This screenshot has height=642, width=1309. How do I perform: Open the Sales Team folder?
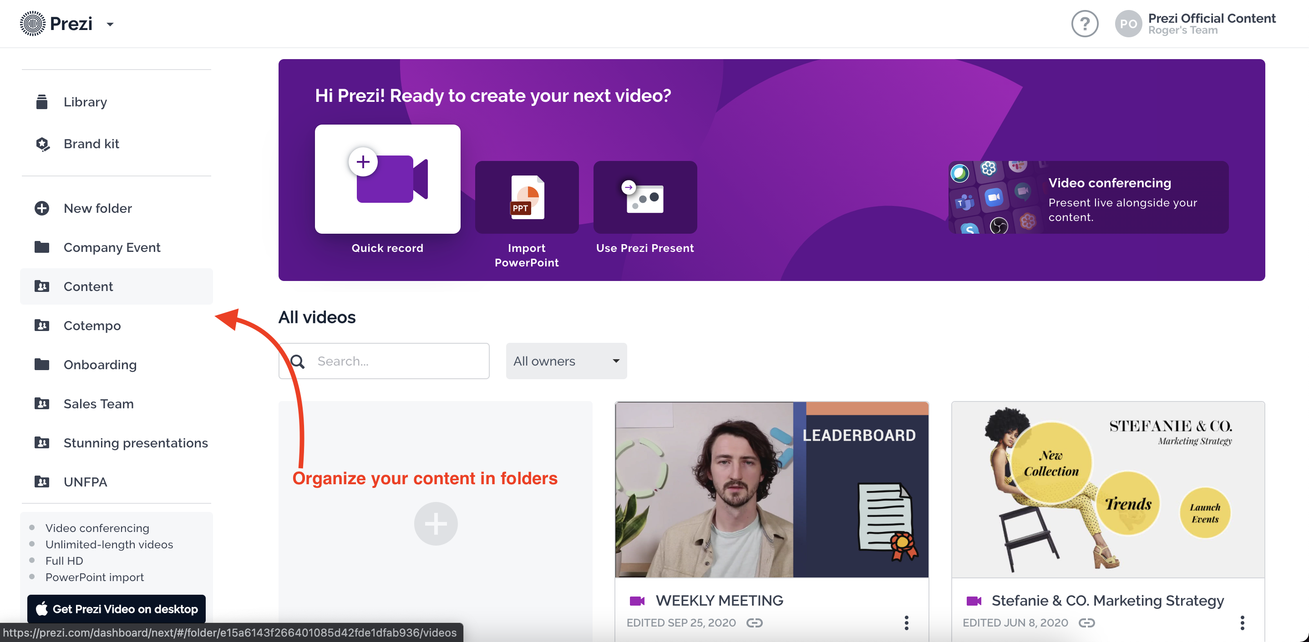(99, 404)
